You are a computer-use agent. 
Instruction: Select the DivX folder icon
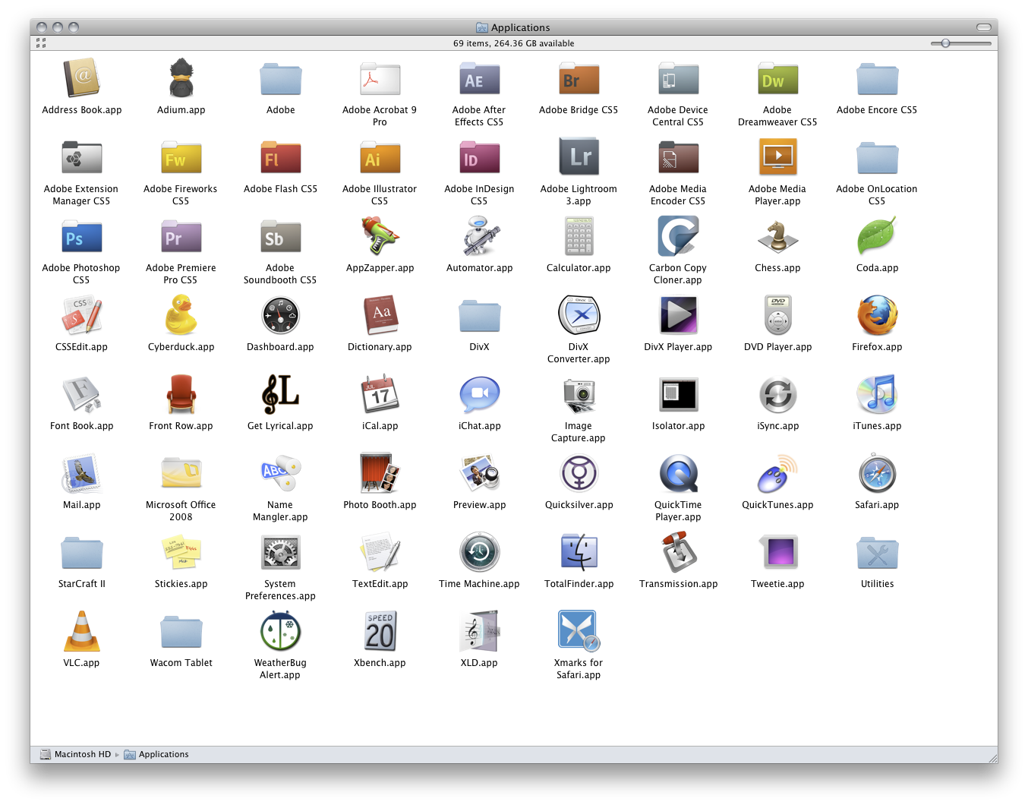coord(479,316)
